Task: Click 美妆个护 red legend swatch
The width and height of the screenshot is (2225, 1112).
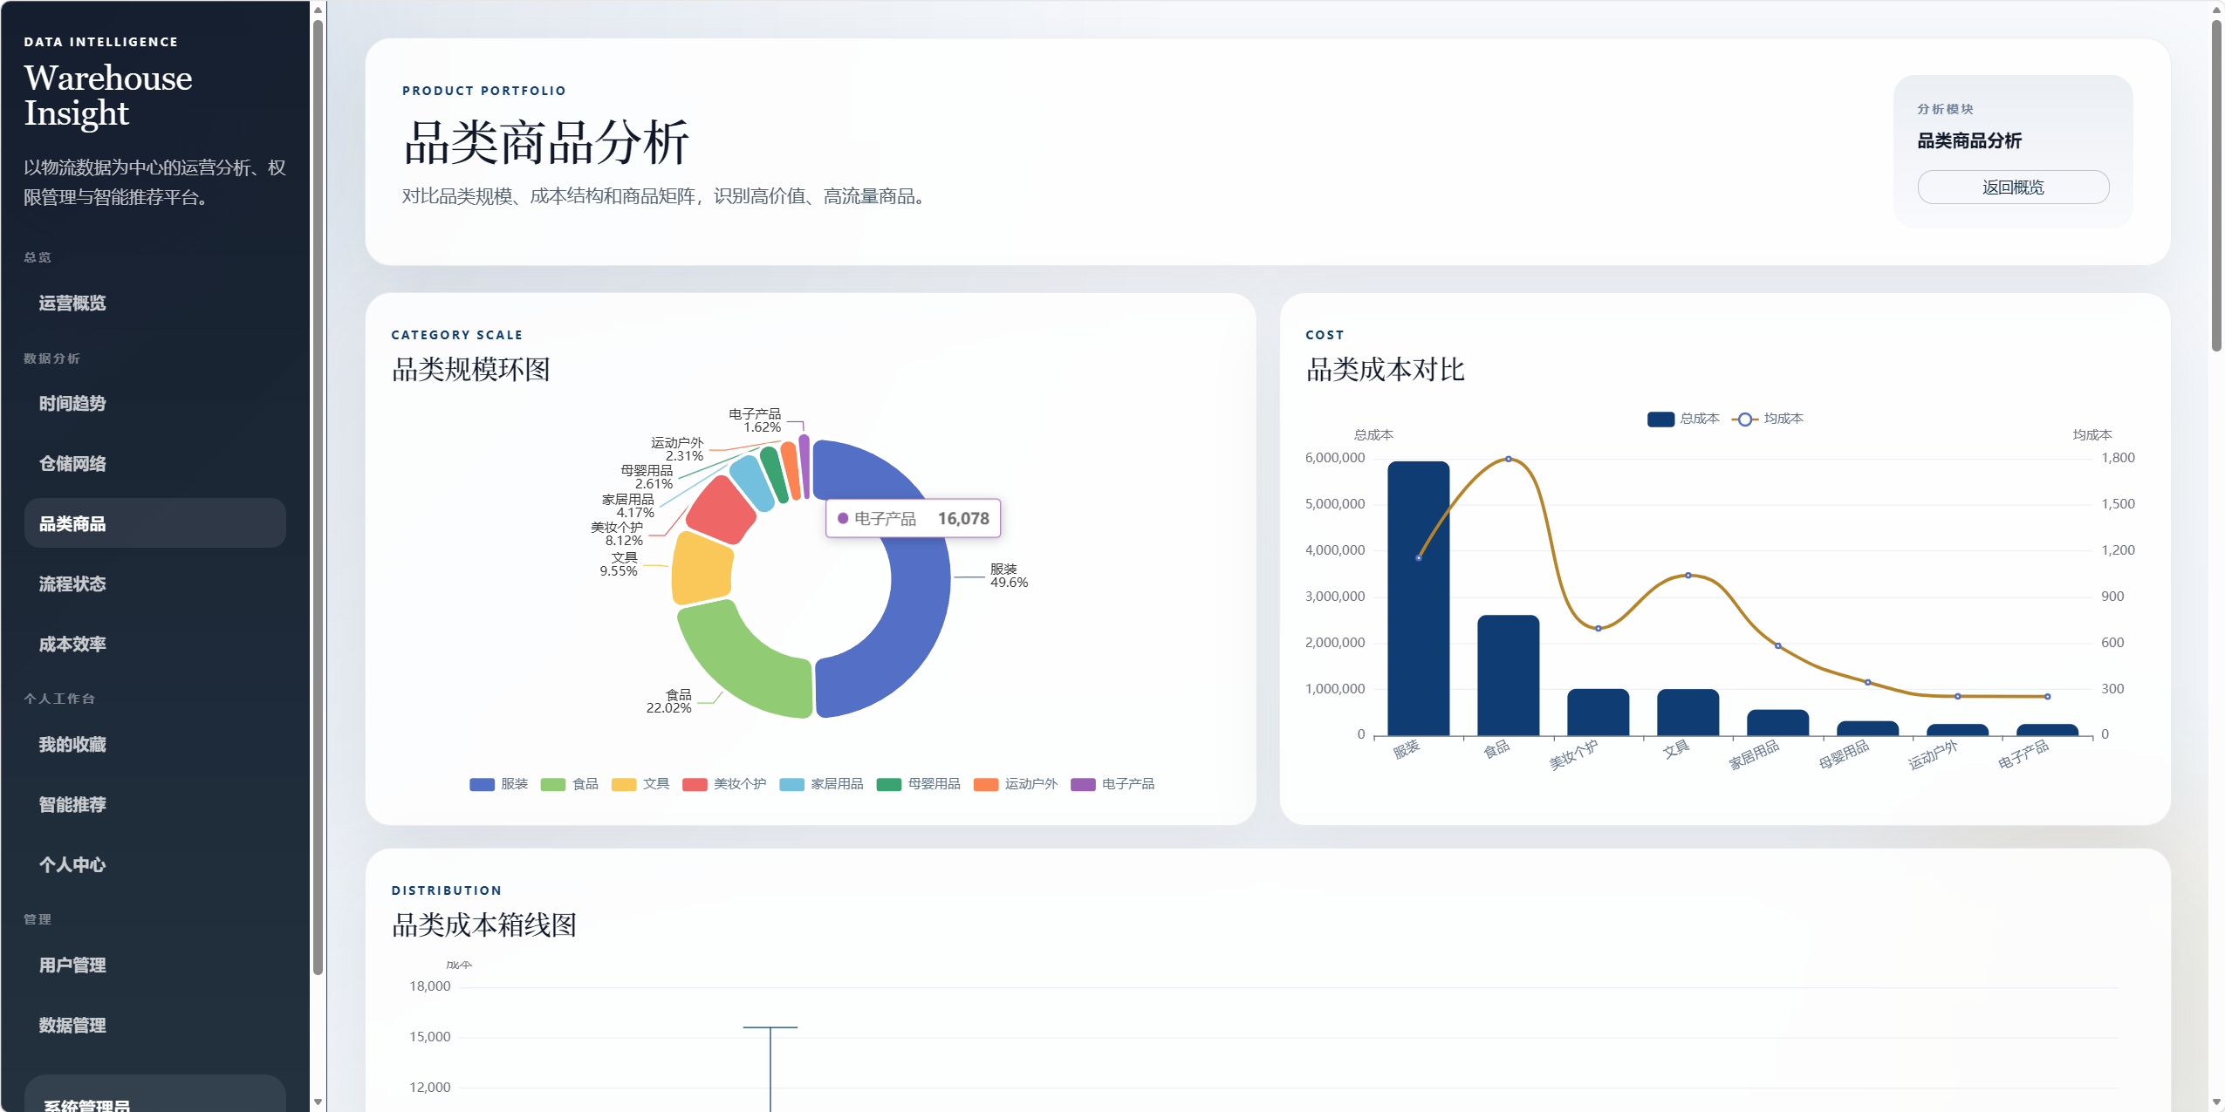Action: (695, 784)
